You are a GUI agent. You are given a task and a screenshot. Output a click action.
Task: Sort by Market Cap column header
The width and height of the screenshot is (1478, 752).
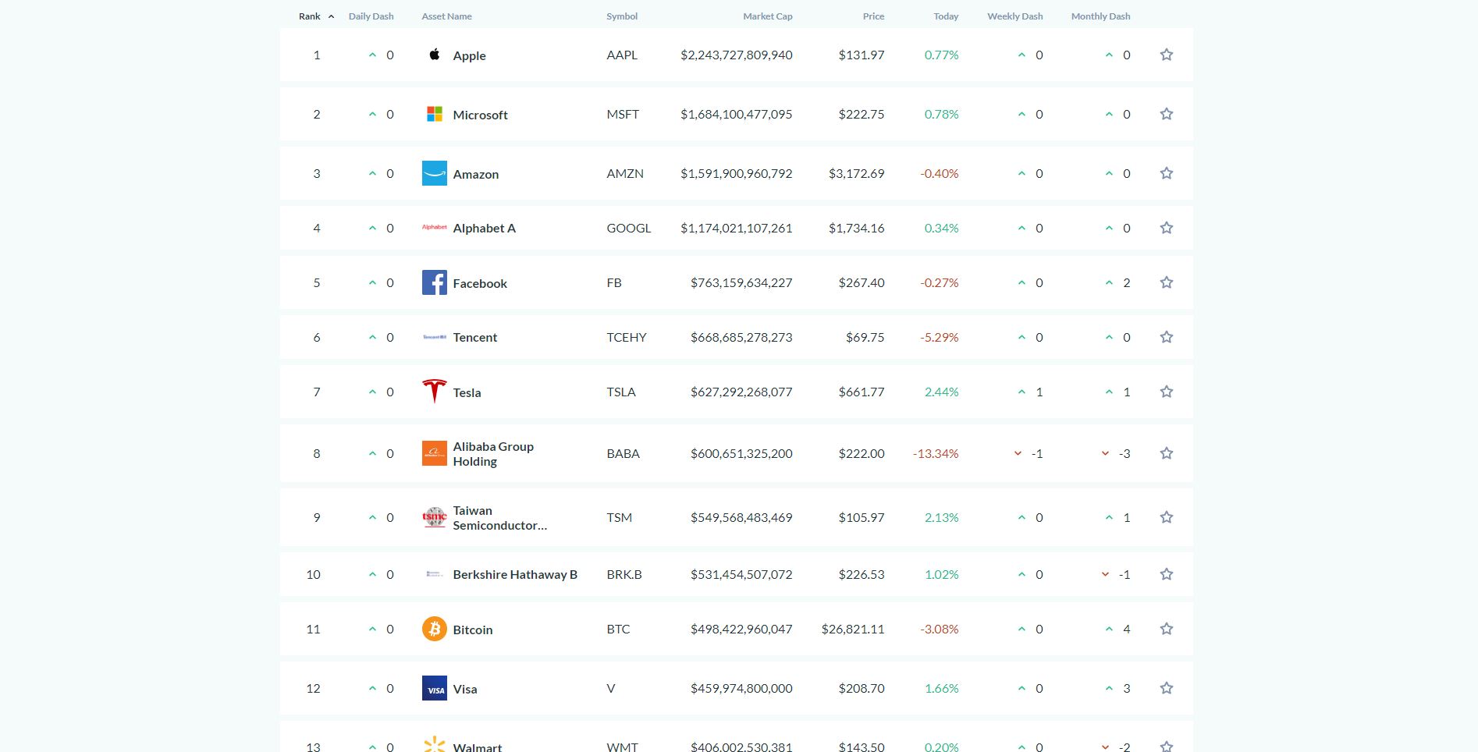click(x=768, y=16)
